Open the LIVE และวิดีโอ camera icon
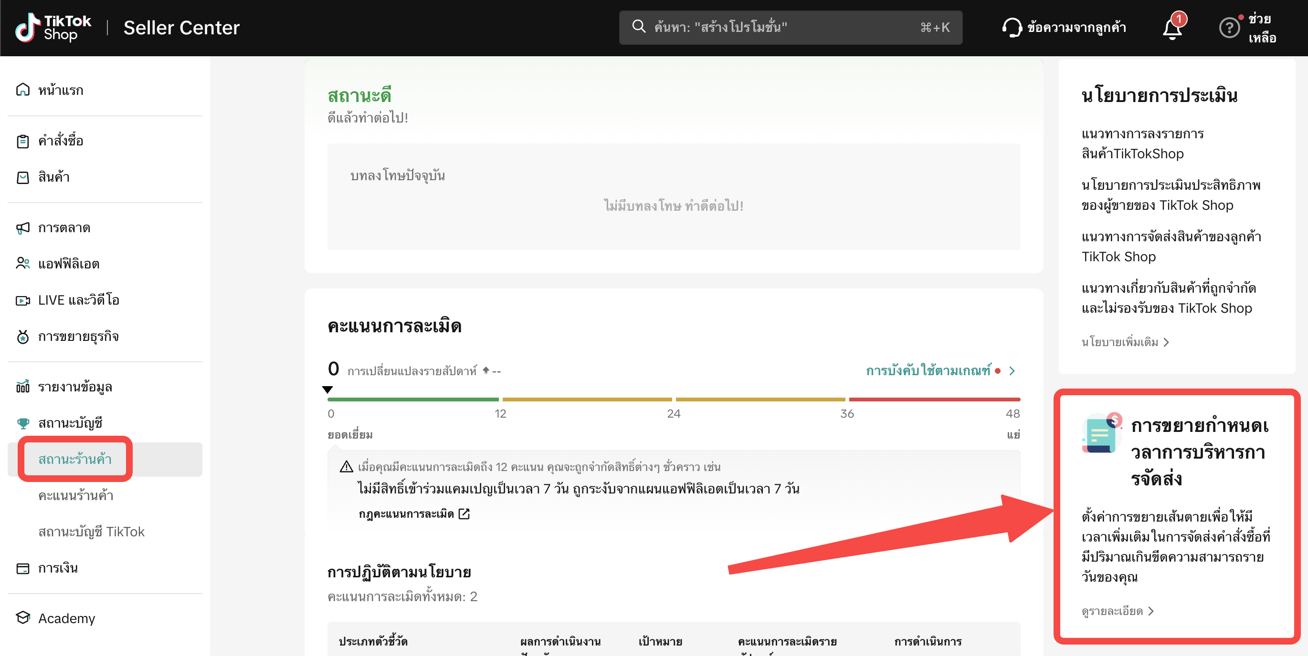The width and height of the screenshot is (1308, 656). tap(23, 300)
